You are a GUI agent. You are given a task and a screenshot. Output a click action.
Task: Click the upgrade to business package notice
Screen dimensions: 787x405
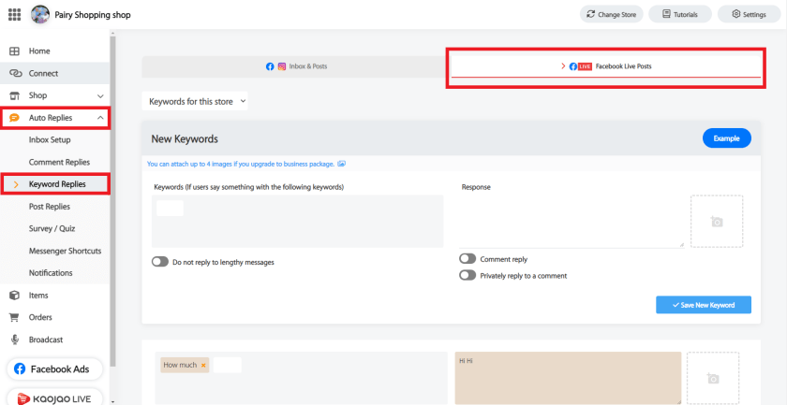[241, 164]
